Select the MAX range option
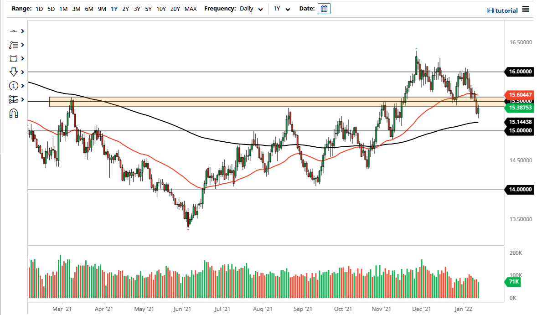Image resolution: width=537 pixels, height=315 pixels. click(191, 8)
